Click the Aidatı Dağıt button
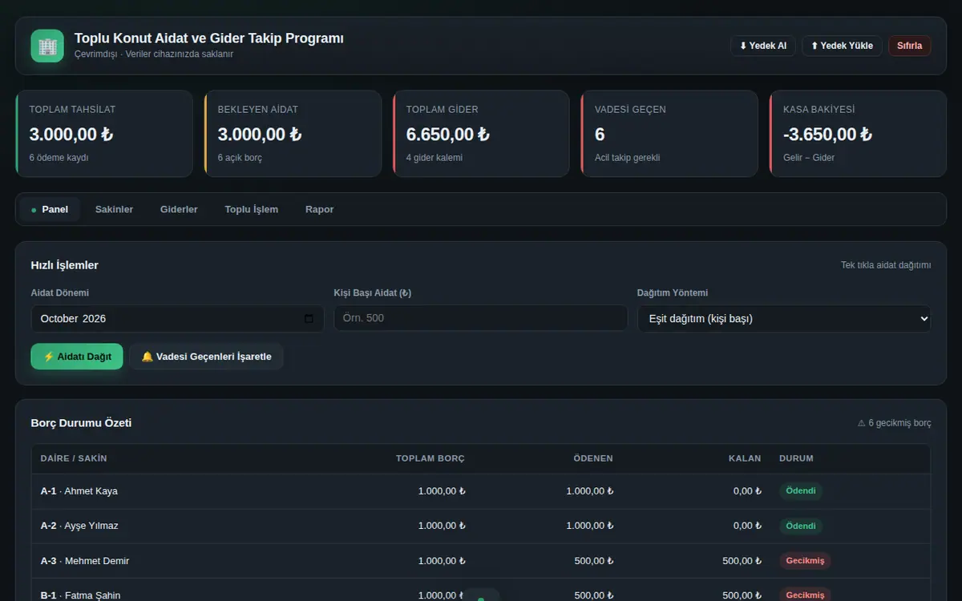Viewport: 962px width, 601px height. click(77, 357)
